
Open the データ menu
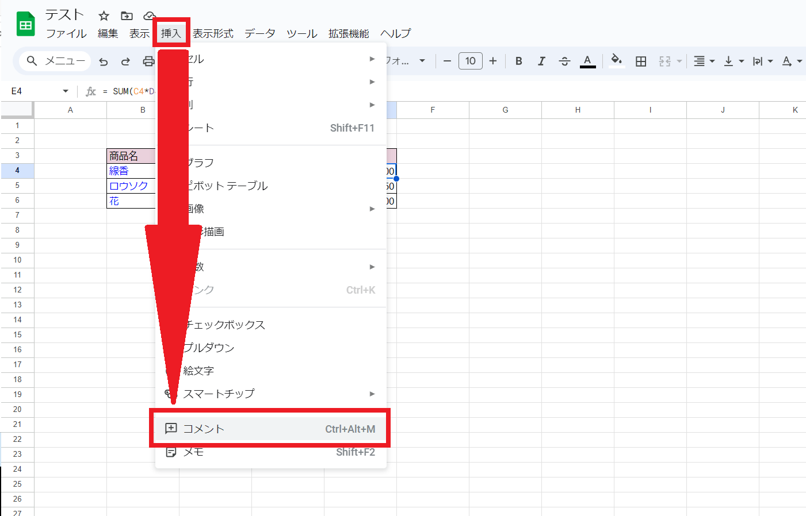(x=259, y=33)
